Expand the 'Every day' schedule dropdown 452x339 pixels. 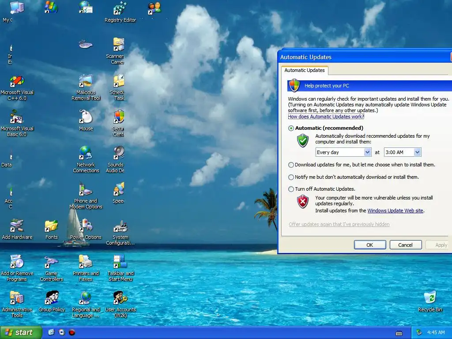tap(367, 152)
